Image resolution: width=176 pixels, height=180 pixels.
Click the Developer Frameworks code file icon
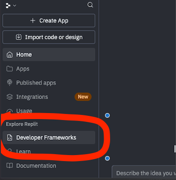(10, 138)
